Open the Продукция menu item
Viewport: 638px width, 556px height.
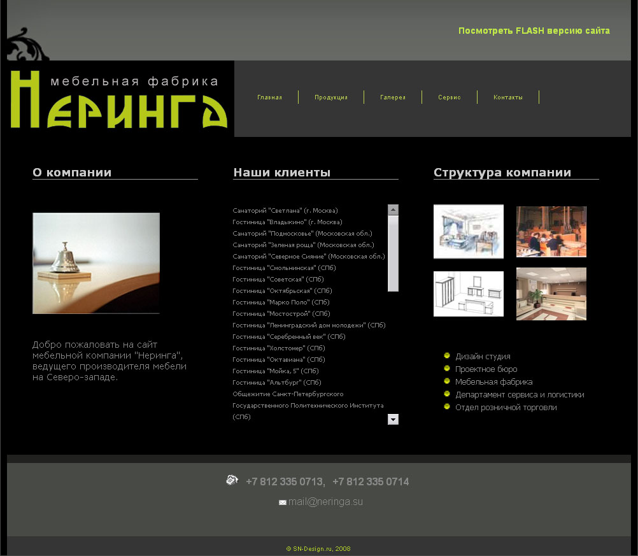[331, 97]
